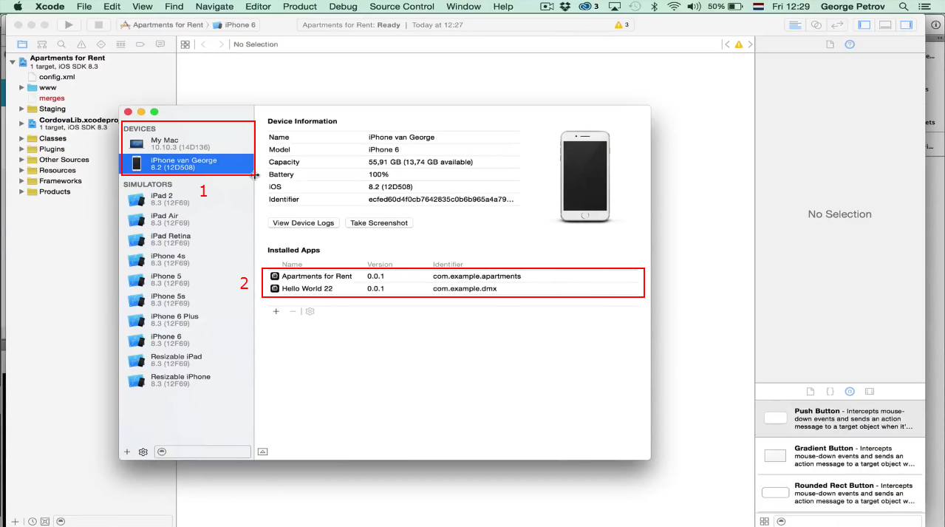This screenshot has height=527, width=945.
Task: Expand the Plugins group
Action: pos(22,149)
